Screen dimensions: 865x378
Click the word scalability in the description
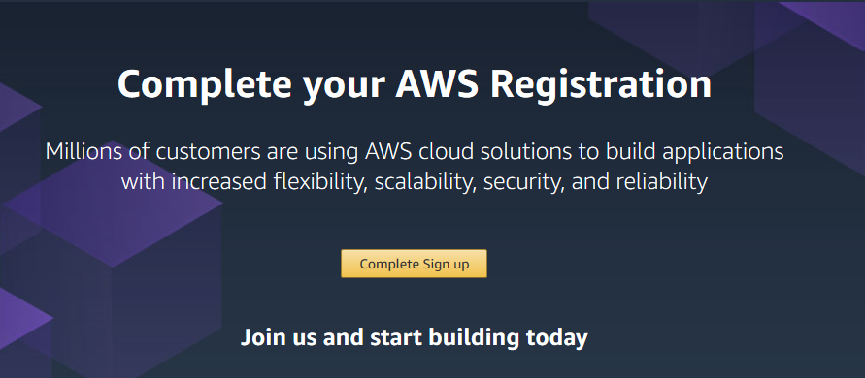[x=425, y=182]
